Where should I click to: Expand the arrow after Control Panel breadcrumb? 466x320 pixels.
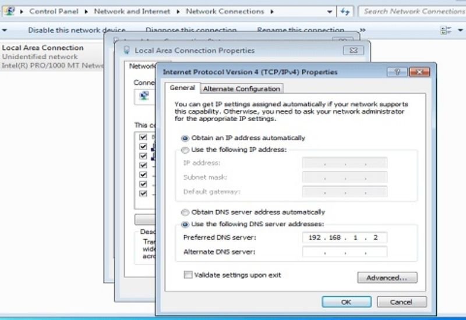(x=86, y=12)
